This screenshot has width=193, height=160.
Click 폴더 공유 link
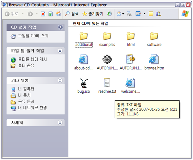pos(26,65)
